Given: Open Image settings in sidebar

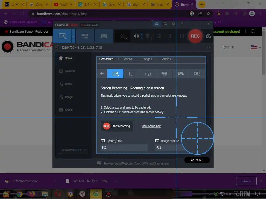Looking at the screenshot, I should tap(66, 97).
